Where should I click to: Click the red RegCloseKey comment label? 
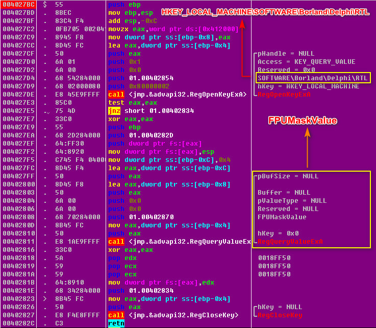point(280,315)
